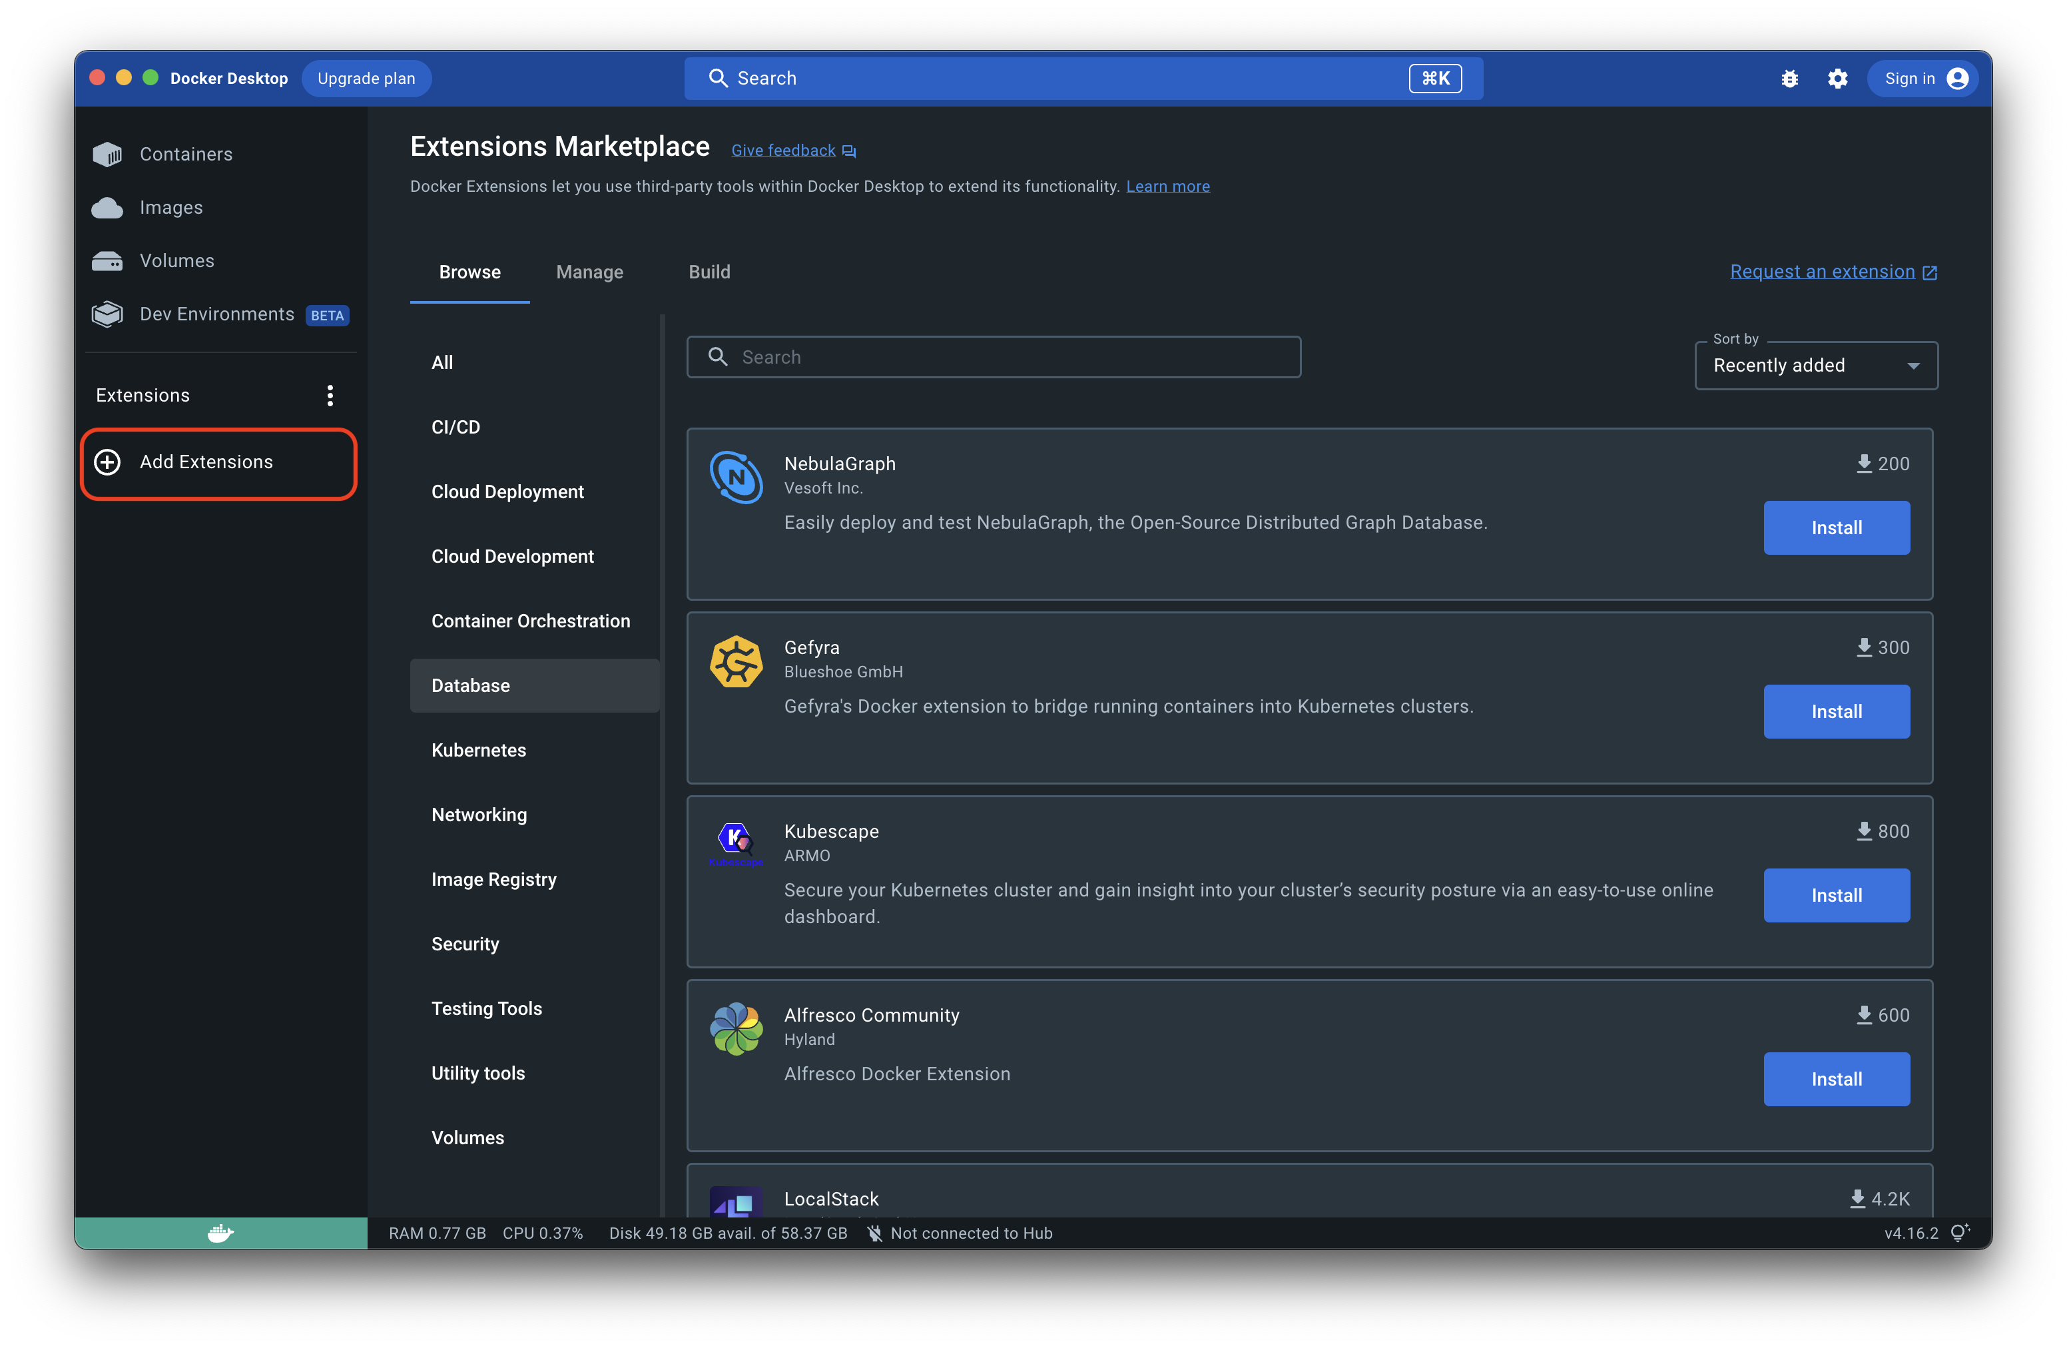Expand the Sort by Recently added dropdown
Screen dimensions: 2067x1348
pyautogui.click(x=1815, y=366)
